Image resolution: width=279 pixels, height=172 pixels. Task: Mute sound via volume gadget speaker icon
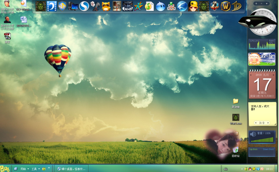pos(252,134)
